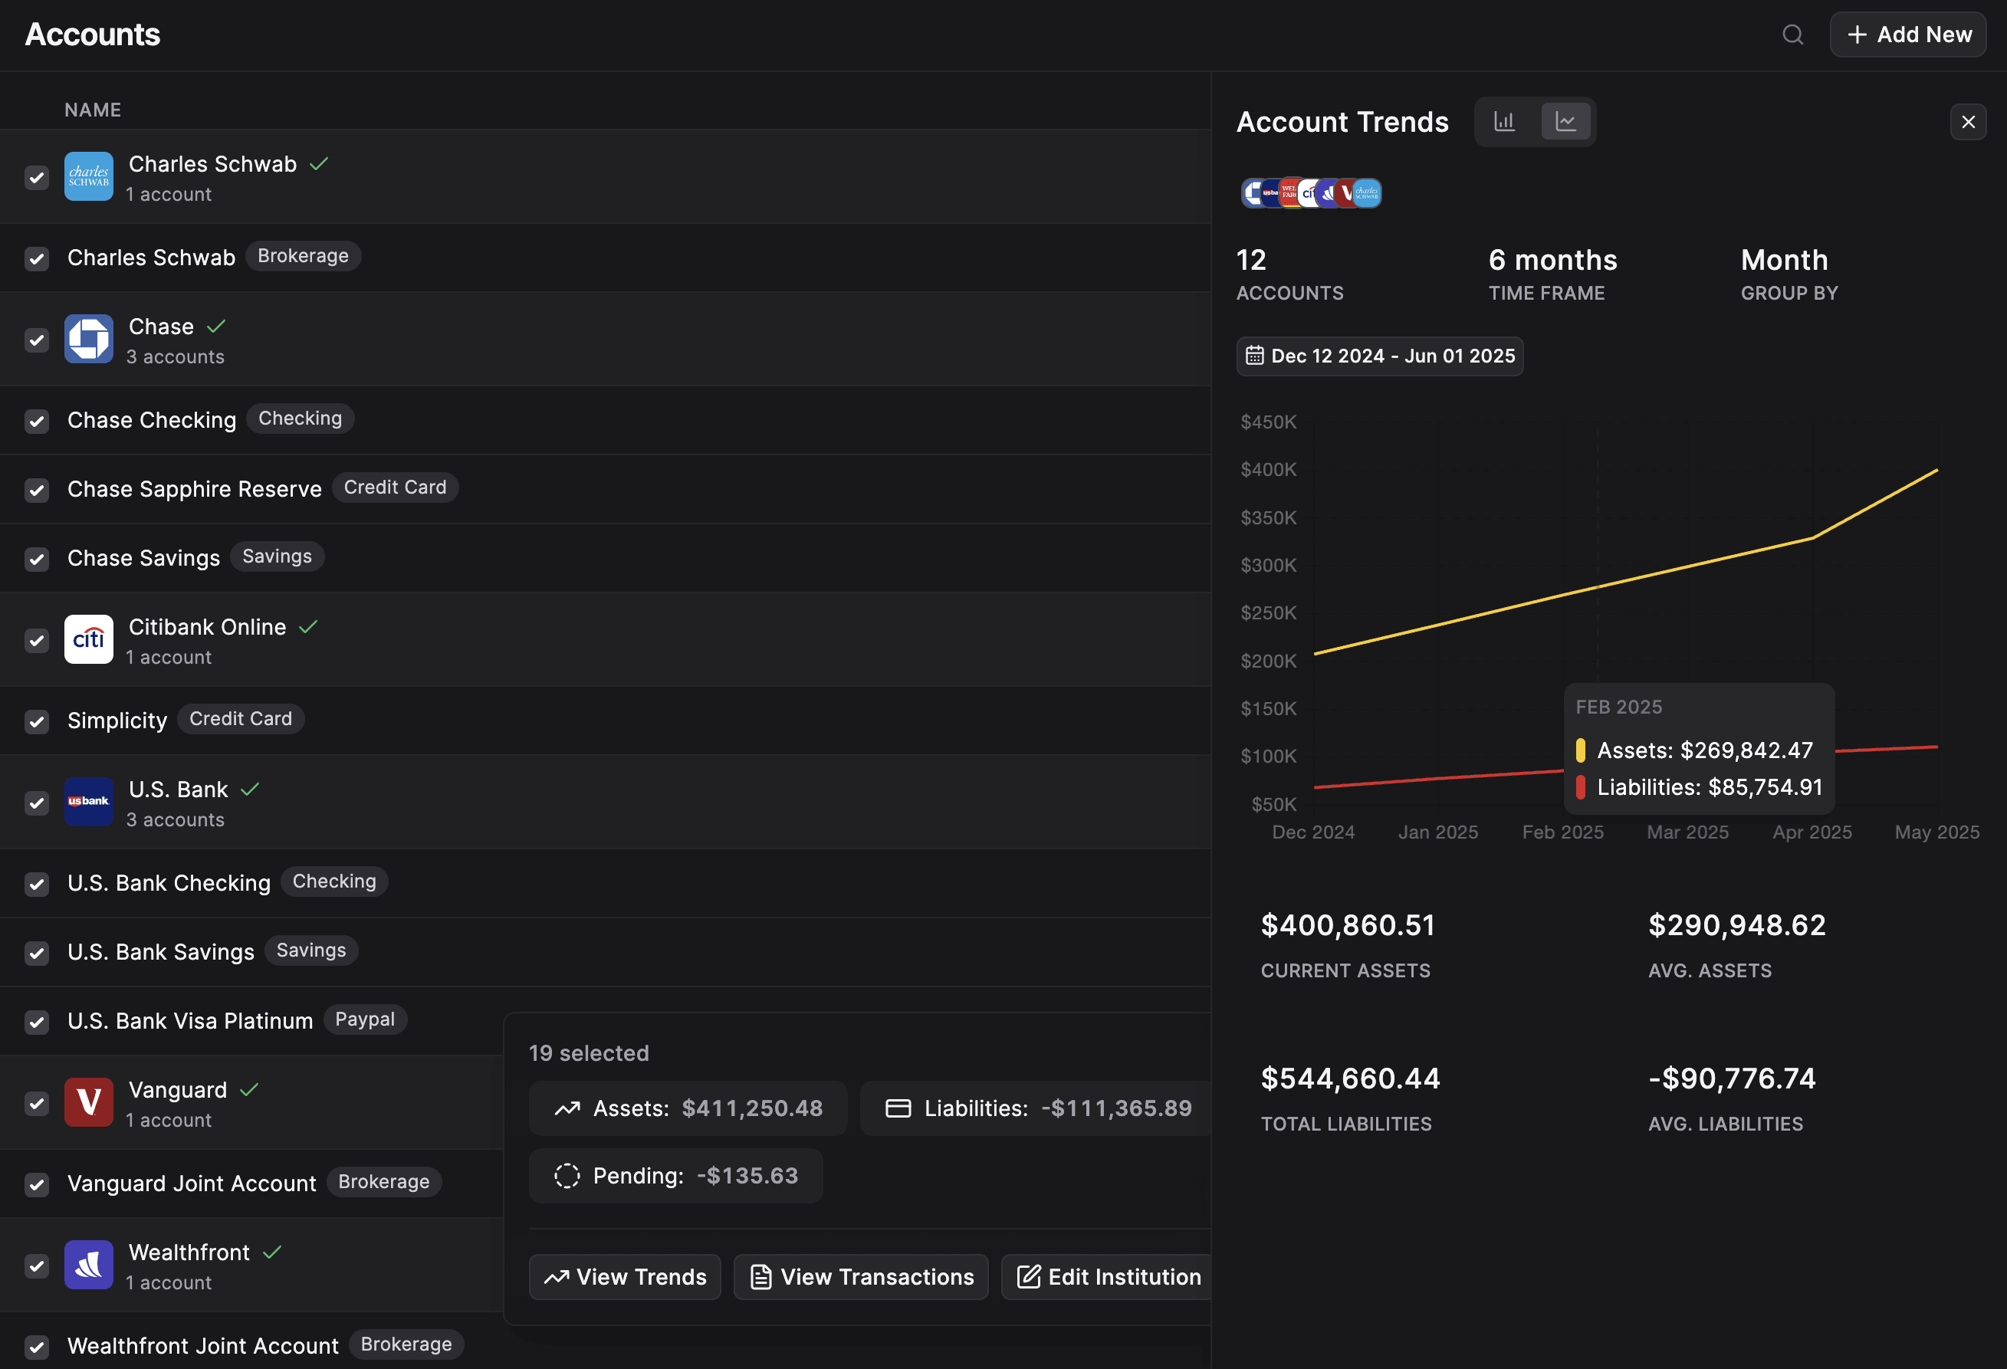Click the Add New button
Screen dimensions: 2007x1369
click(x=1907, y=34)
